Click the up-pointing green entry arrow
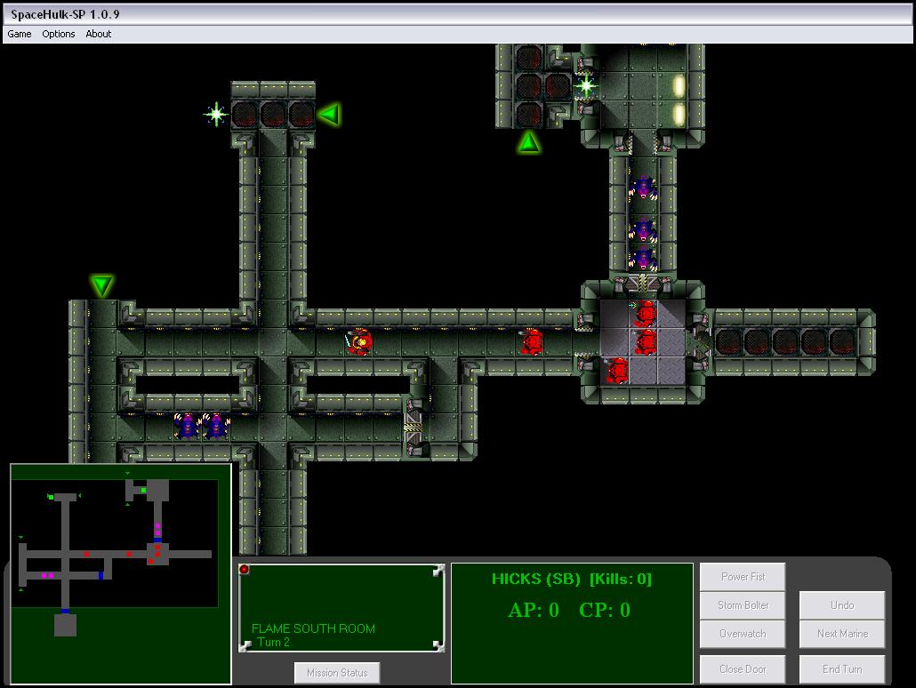Screen dimensions: 916x688 pyautogui.click(x=528, y=142)
